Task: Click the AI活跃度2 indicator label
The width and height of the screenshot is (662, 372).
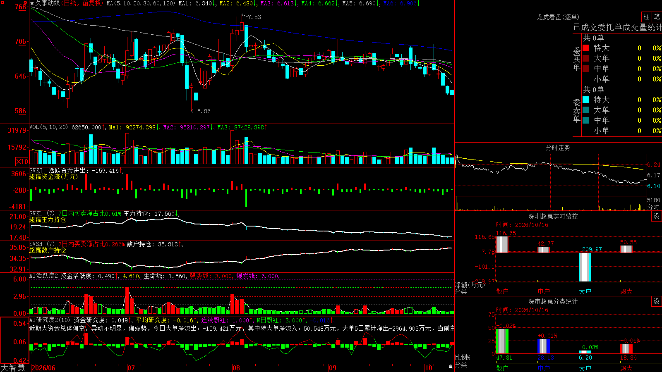Action: pyautogui.click(x=43, y=276)
